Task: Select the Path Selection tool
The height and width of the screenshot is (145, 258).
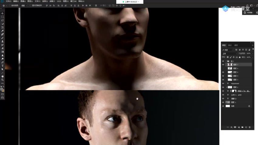Action: (x=2, y=69)
